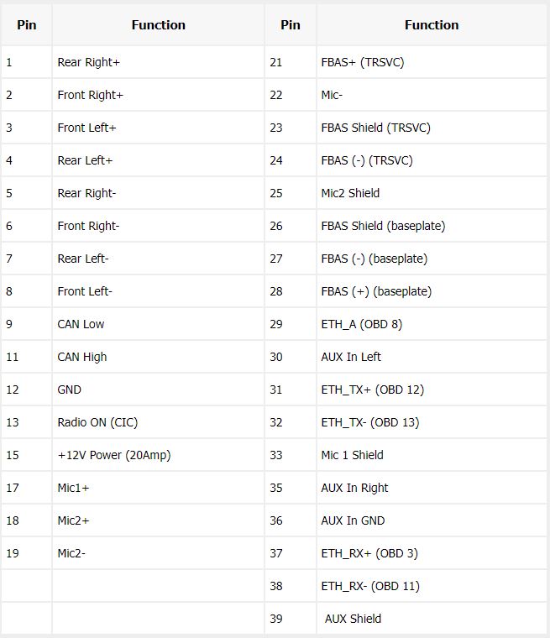Select the ETH_A (OBD 8) cell
The image size is (550, 638).
432,324
